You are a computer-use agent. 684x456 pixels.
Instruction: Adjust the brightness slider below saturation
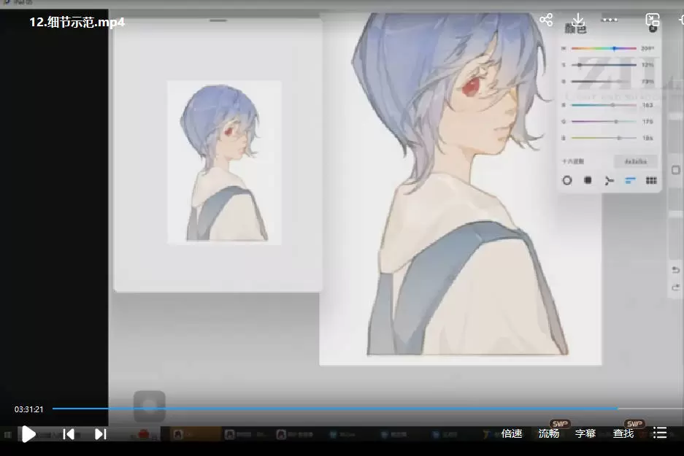[x=604, y=82]
